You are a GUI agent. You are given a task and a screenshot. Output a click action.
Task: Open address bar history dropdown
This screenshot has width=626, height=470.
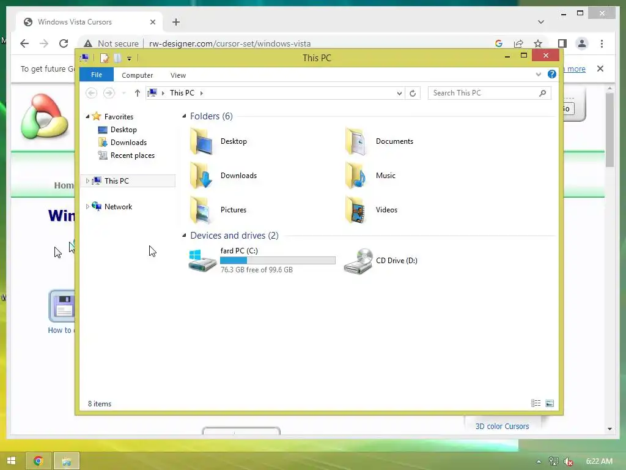tap(399, 93)
